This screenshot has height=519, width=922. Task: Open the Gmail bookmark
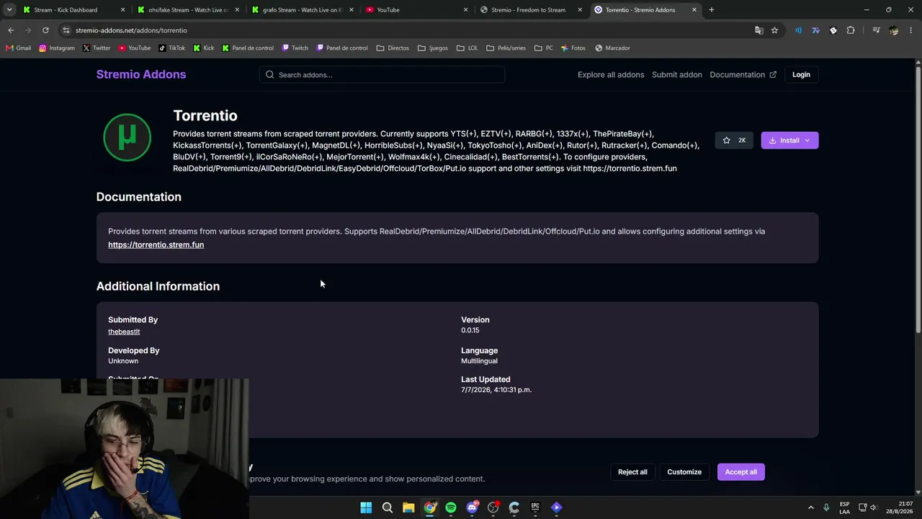click(x=19, y=48)
